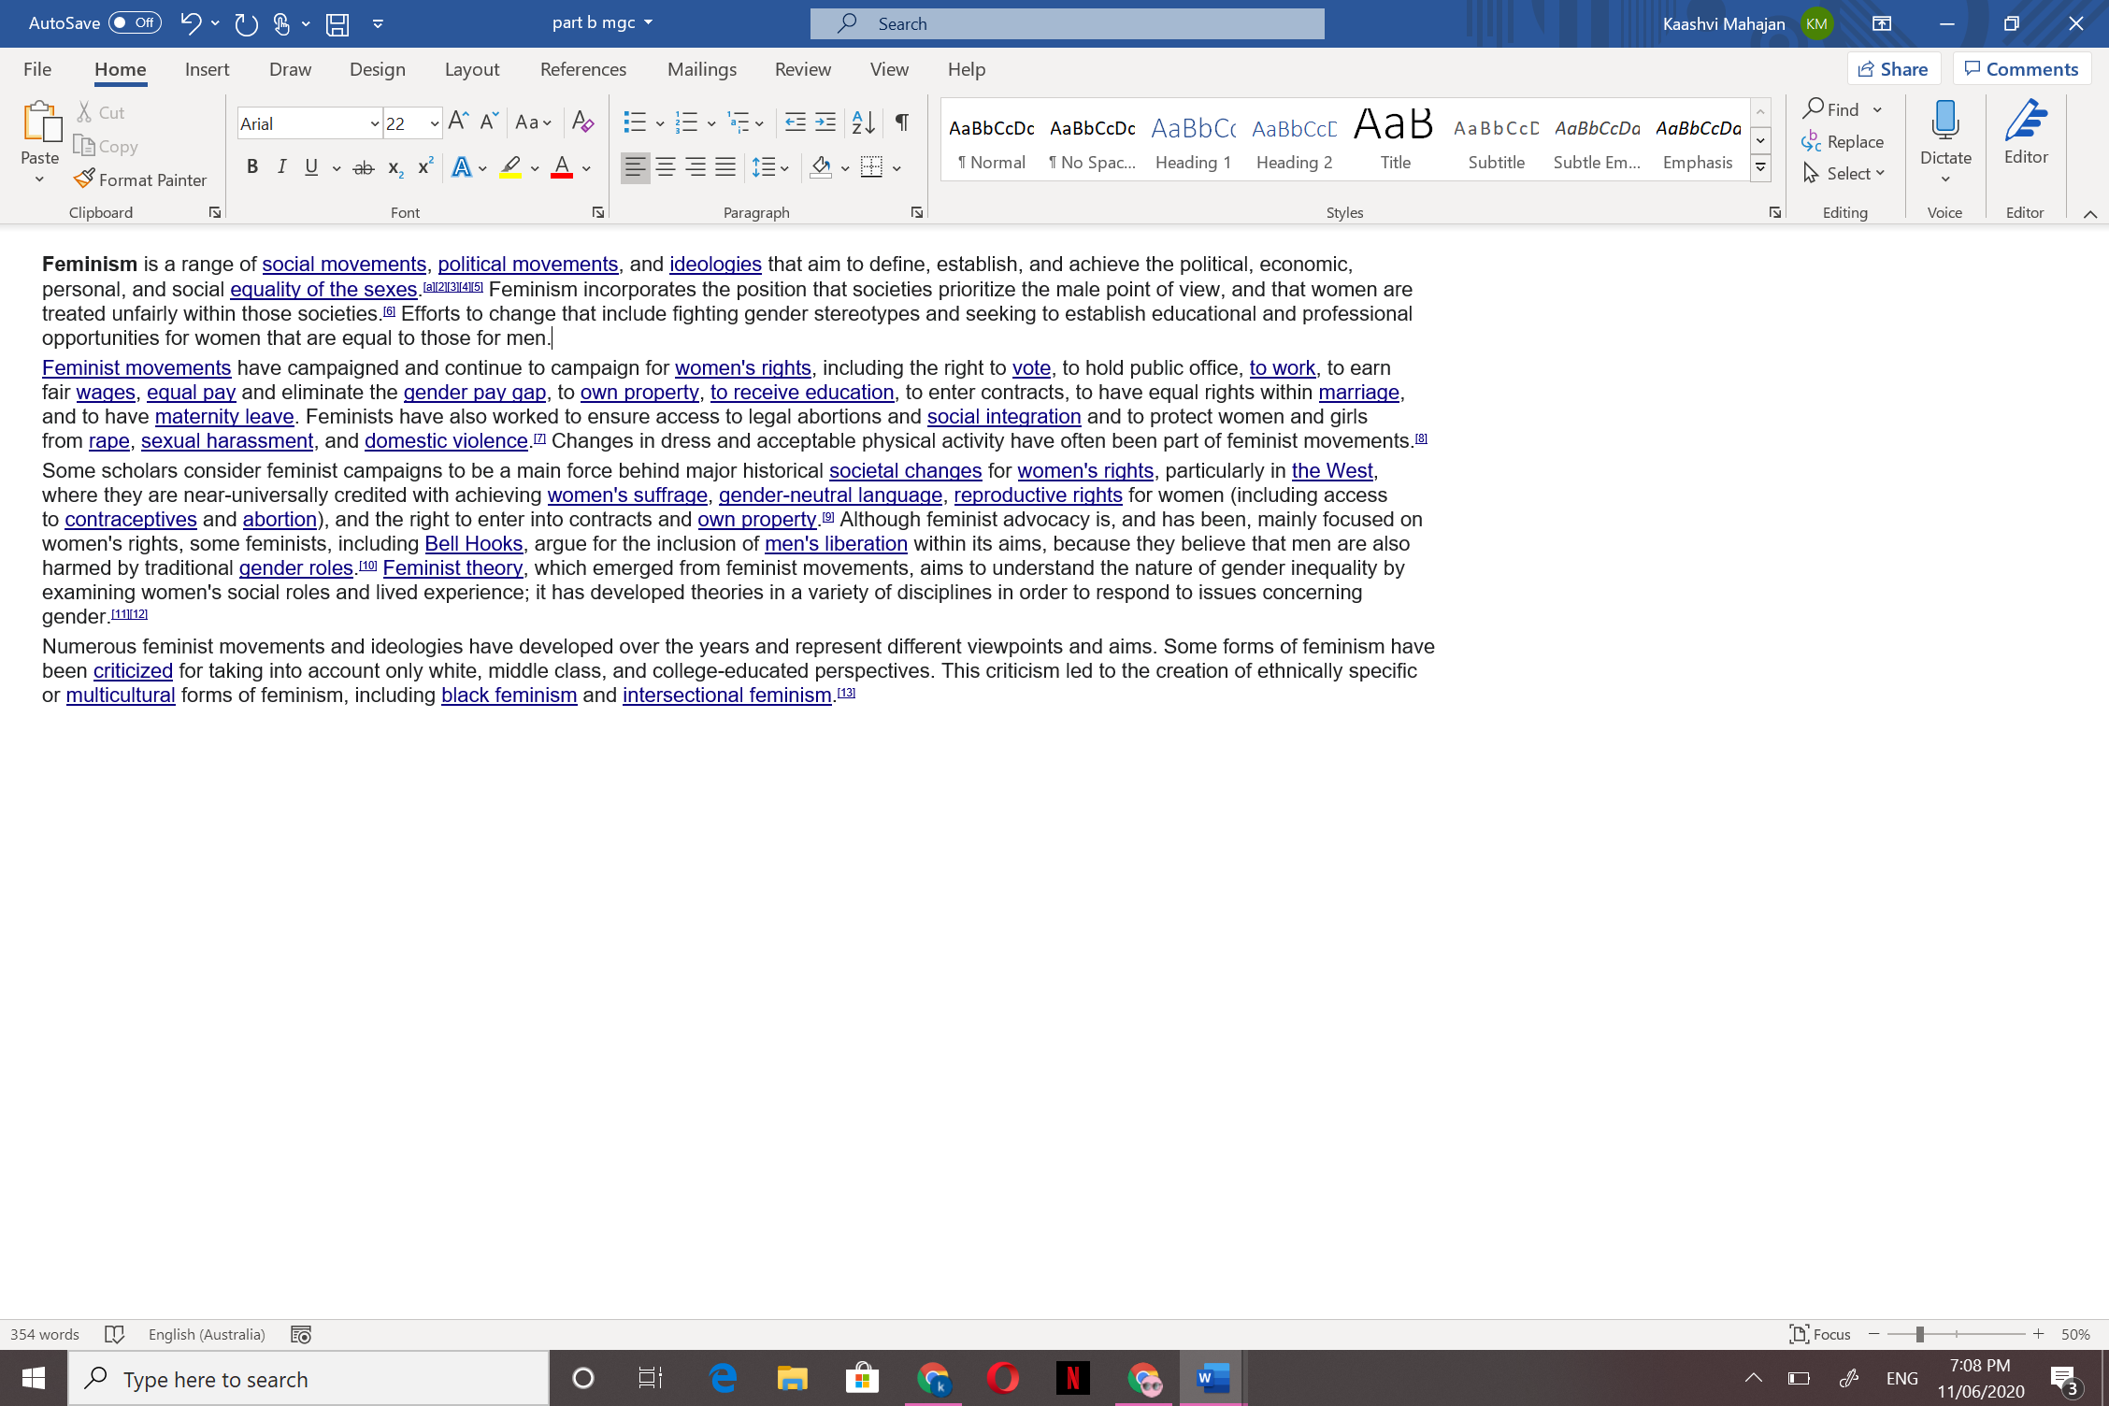This screenshot has width=2109, height=1406.
Task: Show paragraph marks with the pilcrow icon
Action: point(902,122)
